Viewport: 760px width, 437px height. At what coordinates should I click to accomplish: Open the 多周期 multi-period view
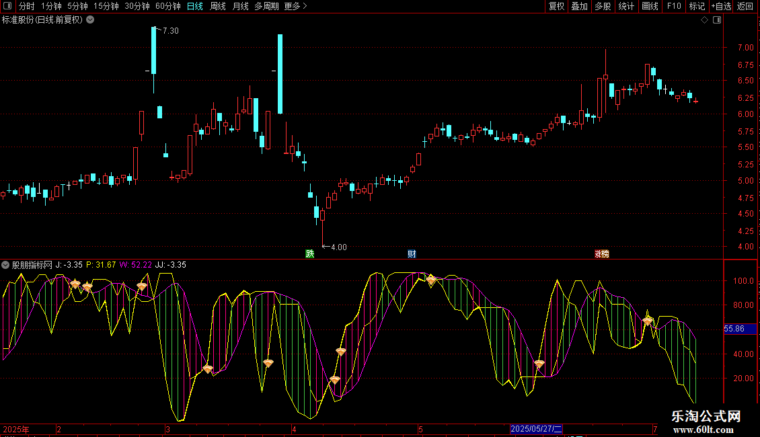pos(266,6)
